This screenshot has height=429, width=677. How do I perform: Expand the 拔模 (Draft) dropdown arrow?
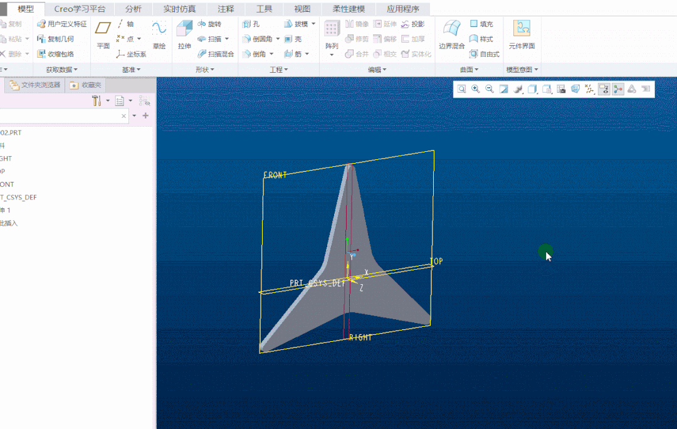pyautogui.click(x=313, y=24)
